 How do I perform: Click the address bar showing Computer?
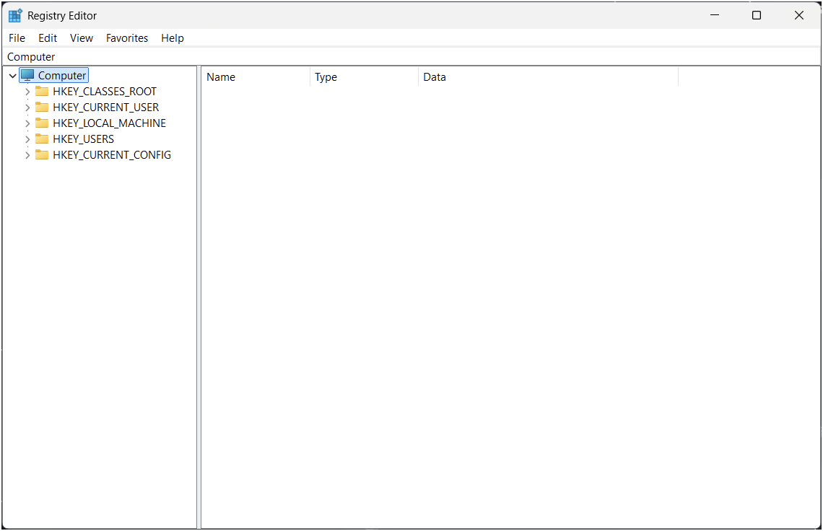tap(411, 57)
